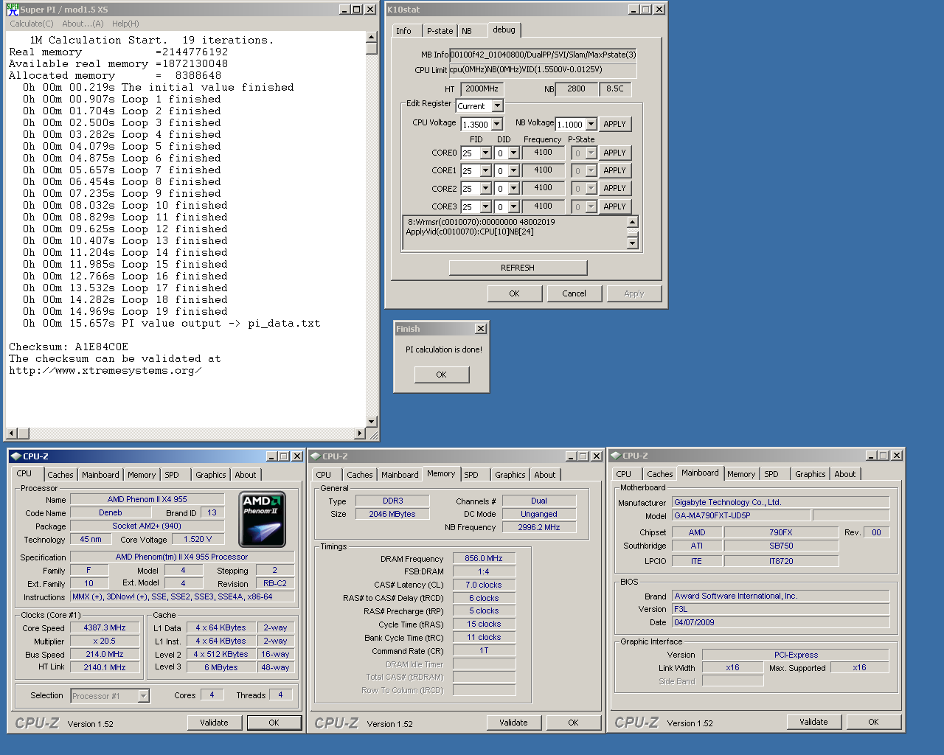Open SPD tab in Memory CPU-Z window
Image resolution: width=944 pixels, height=755 pixels.
click(x=471, y=475)
